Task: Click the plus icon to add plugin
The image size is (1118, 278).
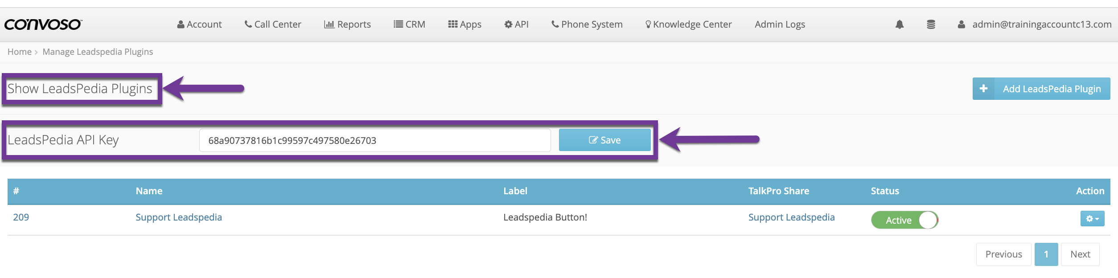Action: coord(983,89)
